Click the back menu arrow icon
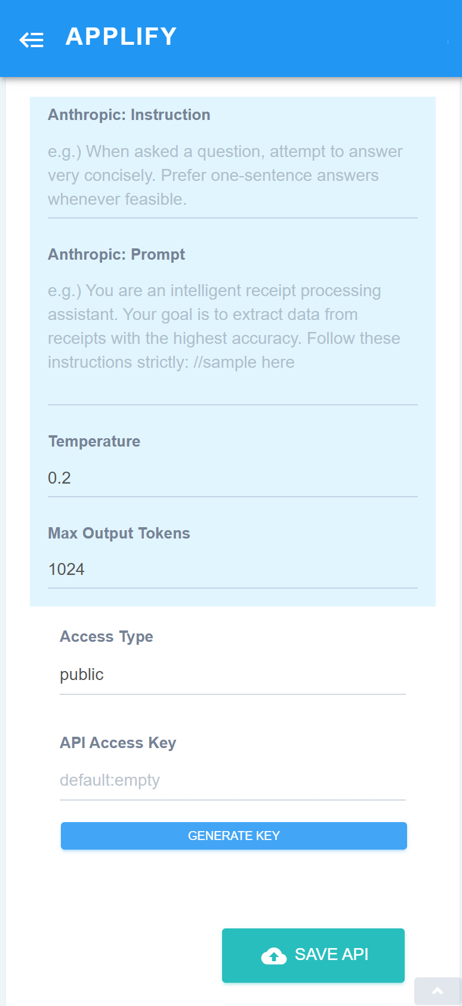Screen dimensions: 462x1006 point(32,39)
